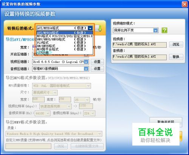Open the 音频比特率 224 dropdown
The image size is (189, 155).
[89, 113]
